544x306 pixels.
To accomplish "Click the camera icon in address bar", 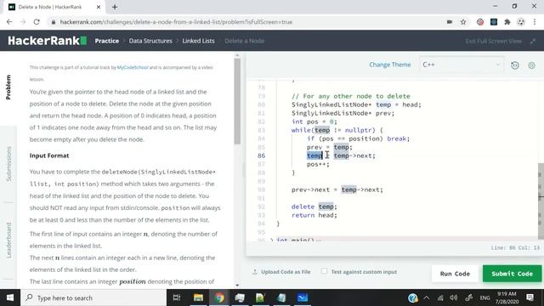I will (x=450, y=22).
